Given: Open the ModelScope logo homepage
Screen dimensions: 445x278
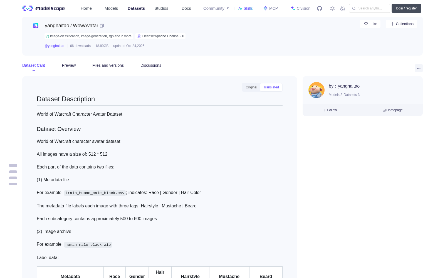Looking at the screenshot, I should tap(43, 8).
